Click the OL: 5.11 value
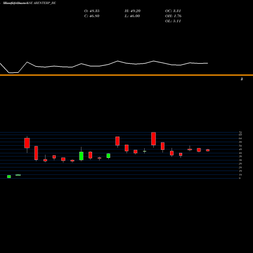The width and height of the screenshot is (253, 253). [x=173, y=21]
